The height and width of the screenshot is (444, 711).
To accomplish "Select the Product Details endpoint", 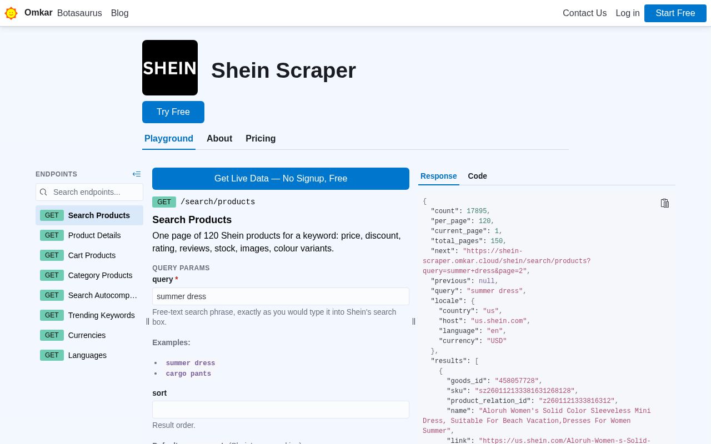I will coord(89,235).
